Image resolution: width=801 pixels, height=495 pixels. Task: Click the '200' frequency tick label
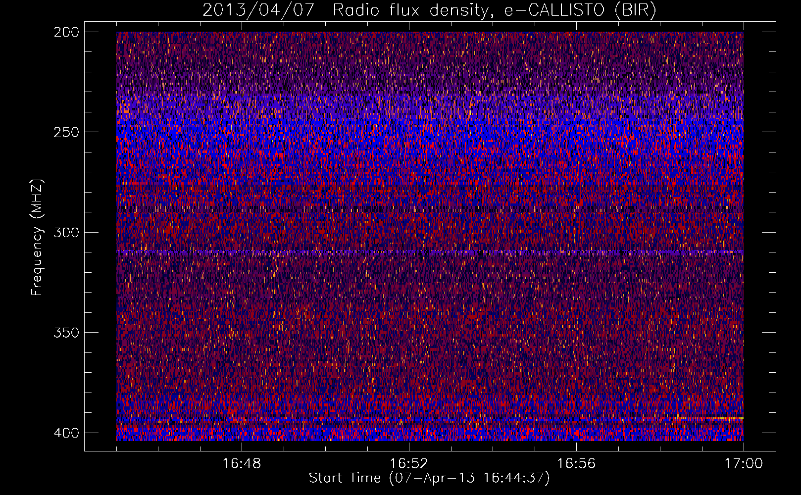66,32
